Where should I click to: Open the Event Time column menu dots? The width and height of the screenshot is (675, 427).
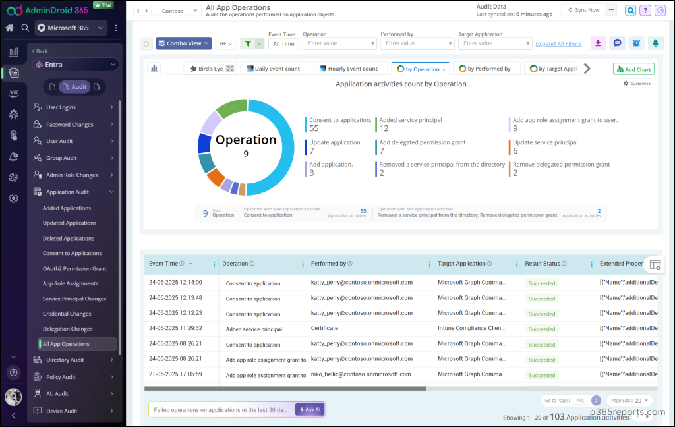(x=214, y=264)
